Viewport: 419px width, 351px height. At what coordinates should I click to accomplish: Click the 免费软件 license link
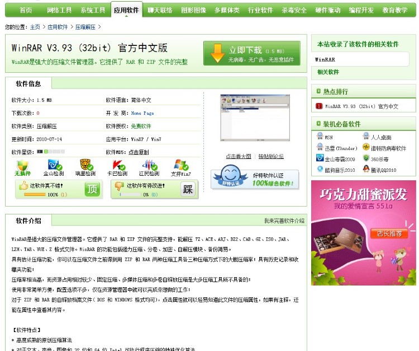click(x=141, y=126)
